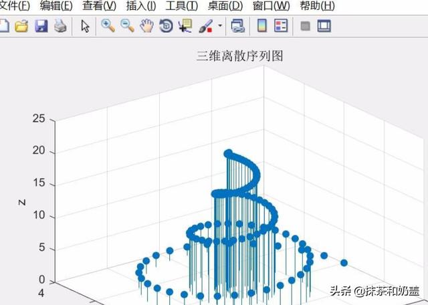Open the 查看(V) menu
The width and height of the screenshot is (428, 305).
[x=100, y=5]
